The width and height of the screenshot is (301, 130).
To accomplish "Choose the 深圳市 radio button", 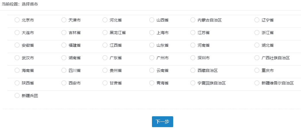I will pyautogui.click(x=193, y=58).
